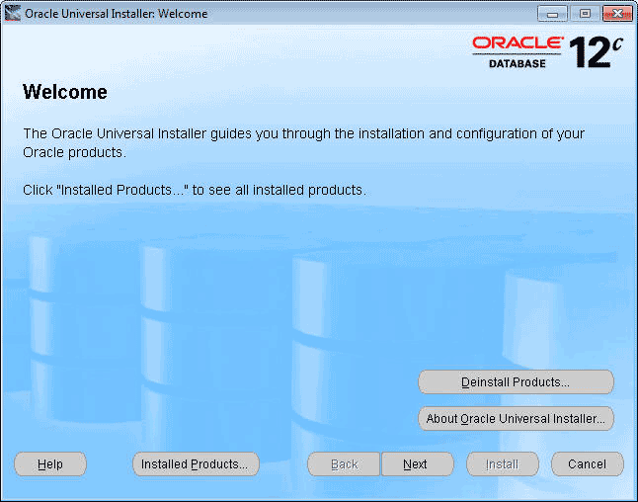Go to Next installer step
The height and width of the screenshot is (502, 638).
(417, 463)
